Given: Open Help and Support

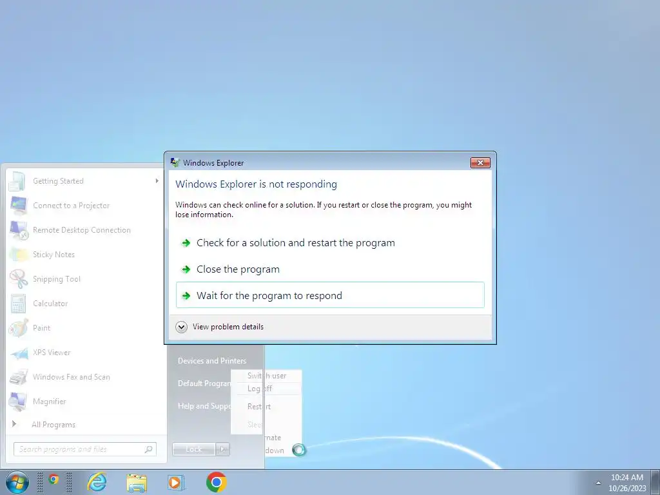Looking at the screenshot, I should click(204, 406).
